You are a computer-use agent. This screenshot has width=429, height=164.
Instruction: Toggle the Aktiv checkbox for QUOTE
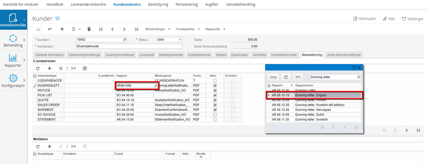[x=215, y=100]
